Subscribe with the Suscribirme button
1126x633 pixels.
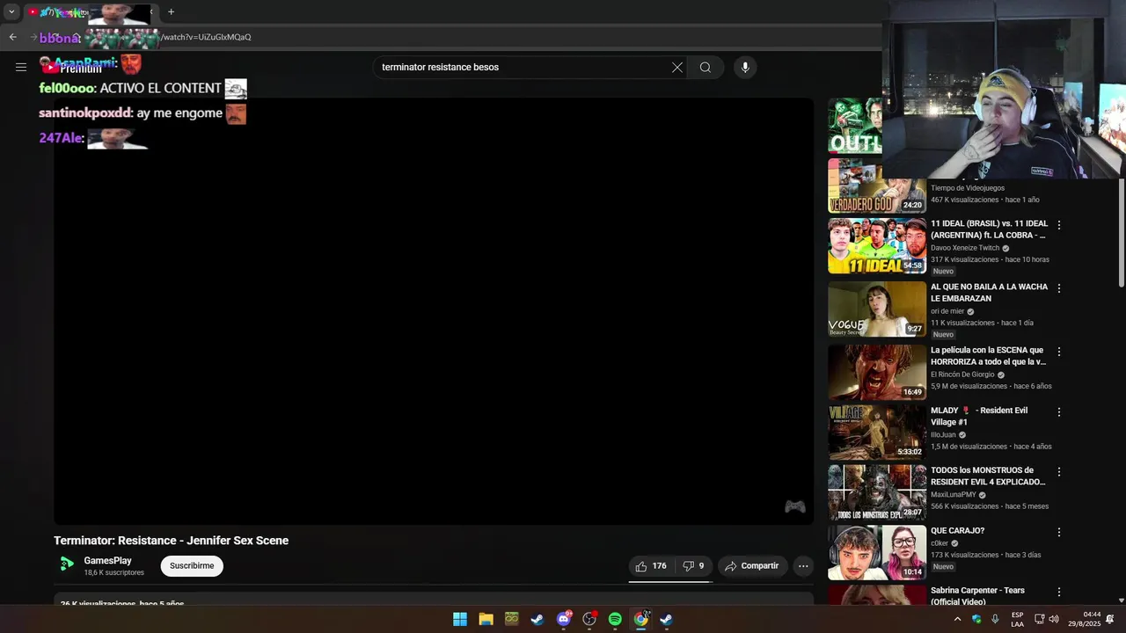(192, 566)
